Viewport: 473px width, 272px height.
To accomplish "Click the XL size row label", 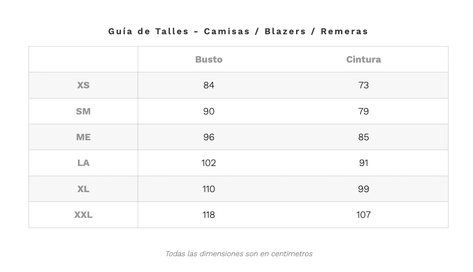I will [x=83, y=189].
